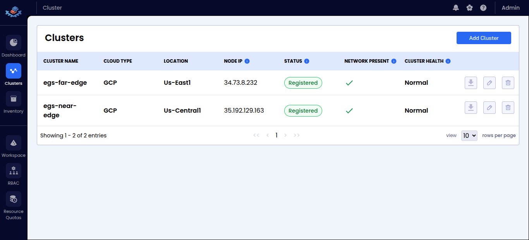Open the rows per page dropdown

(469, 135)
